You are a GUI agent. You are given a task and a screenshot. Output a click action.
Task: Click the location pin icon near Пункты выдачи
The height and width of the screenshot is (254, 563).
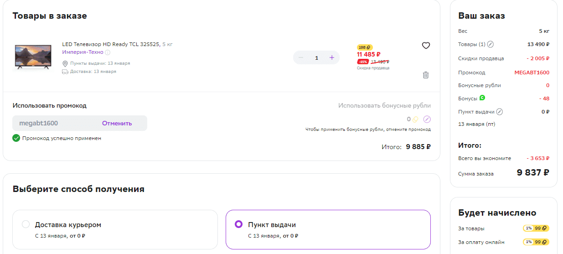pos(65,63)
